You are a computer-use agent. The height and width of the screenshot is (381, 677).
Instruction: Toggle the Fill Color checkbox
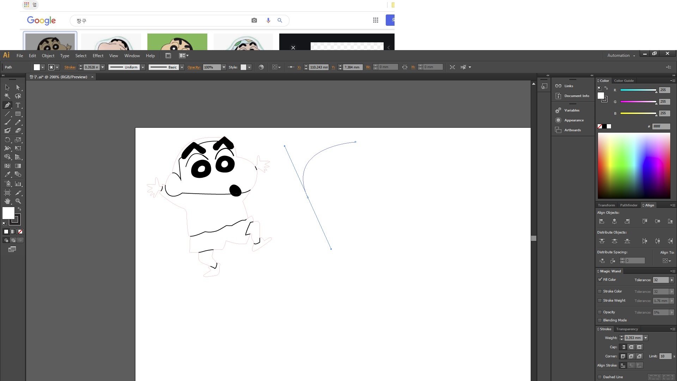point(600,279)
